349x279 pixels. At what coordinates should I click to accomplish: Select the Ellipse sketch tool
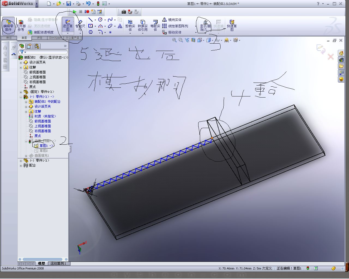110,26
